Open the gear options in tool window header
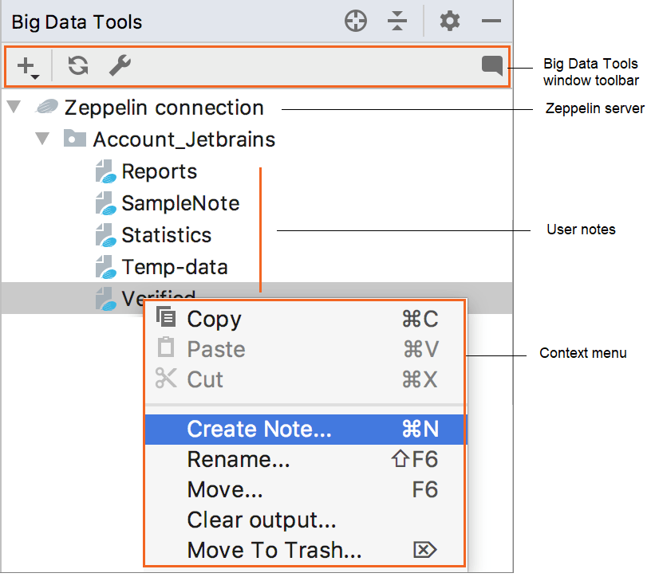Viewport: 655px width, 577px height. pos(450,22)
